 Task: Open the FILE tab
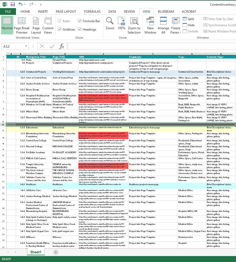[8, 12]
